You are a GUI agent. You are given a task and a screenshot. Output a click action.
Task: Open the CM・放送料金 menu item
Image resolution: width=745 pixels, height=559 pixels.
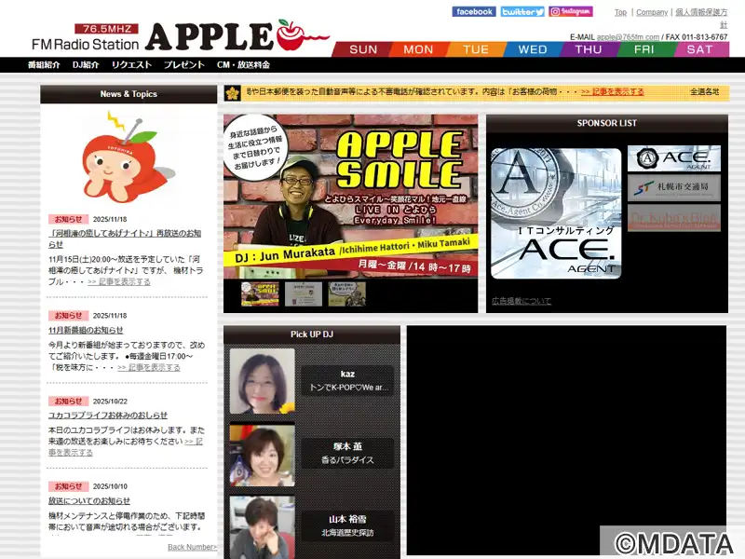coord(243,64)
